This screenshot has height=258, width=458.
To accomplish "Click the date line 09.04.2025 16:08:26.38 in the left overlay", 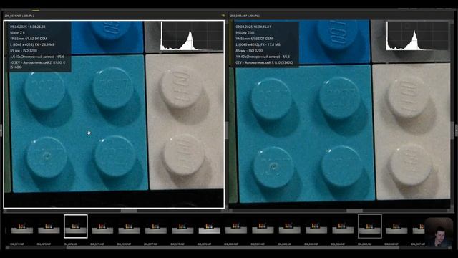I will 27,27.
